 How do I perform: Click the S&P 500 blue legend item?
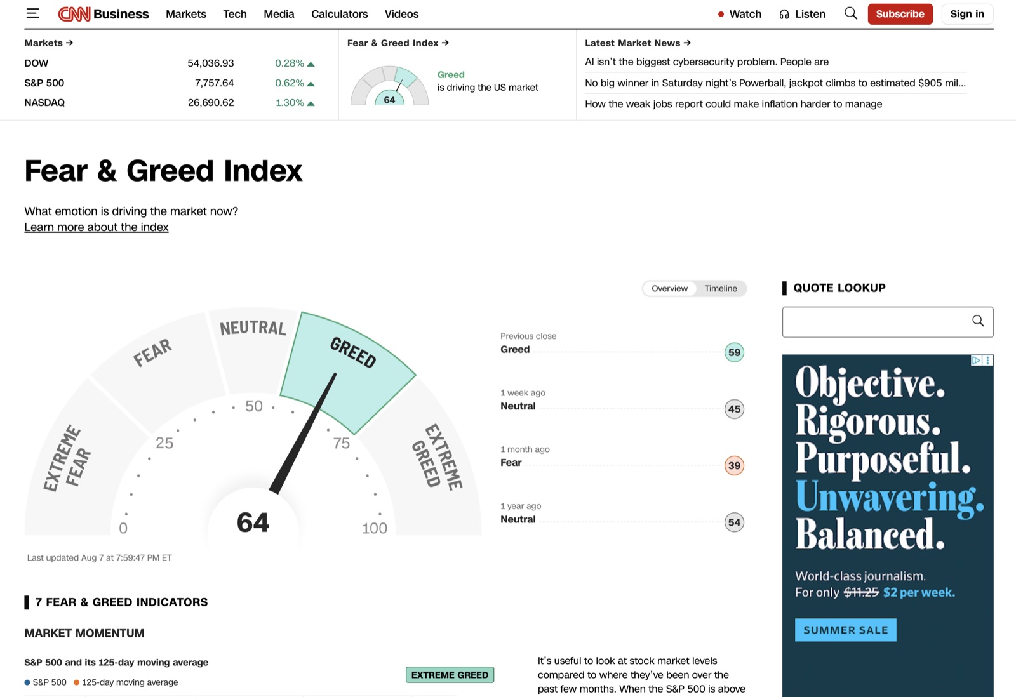pyautogui.click(x=46, y=682)
